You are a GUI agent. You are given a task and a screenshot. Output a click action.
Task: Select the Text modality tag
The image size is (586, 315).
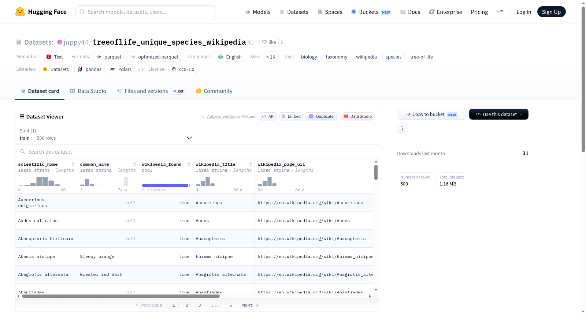pos(55,57)
